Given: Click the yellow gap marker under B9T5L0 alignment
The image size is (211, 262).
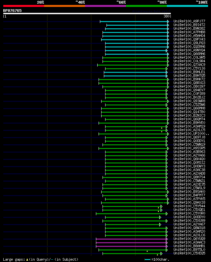Looking at the screenshot, I should pyautogui.click(x=147, y=251).
